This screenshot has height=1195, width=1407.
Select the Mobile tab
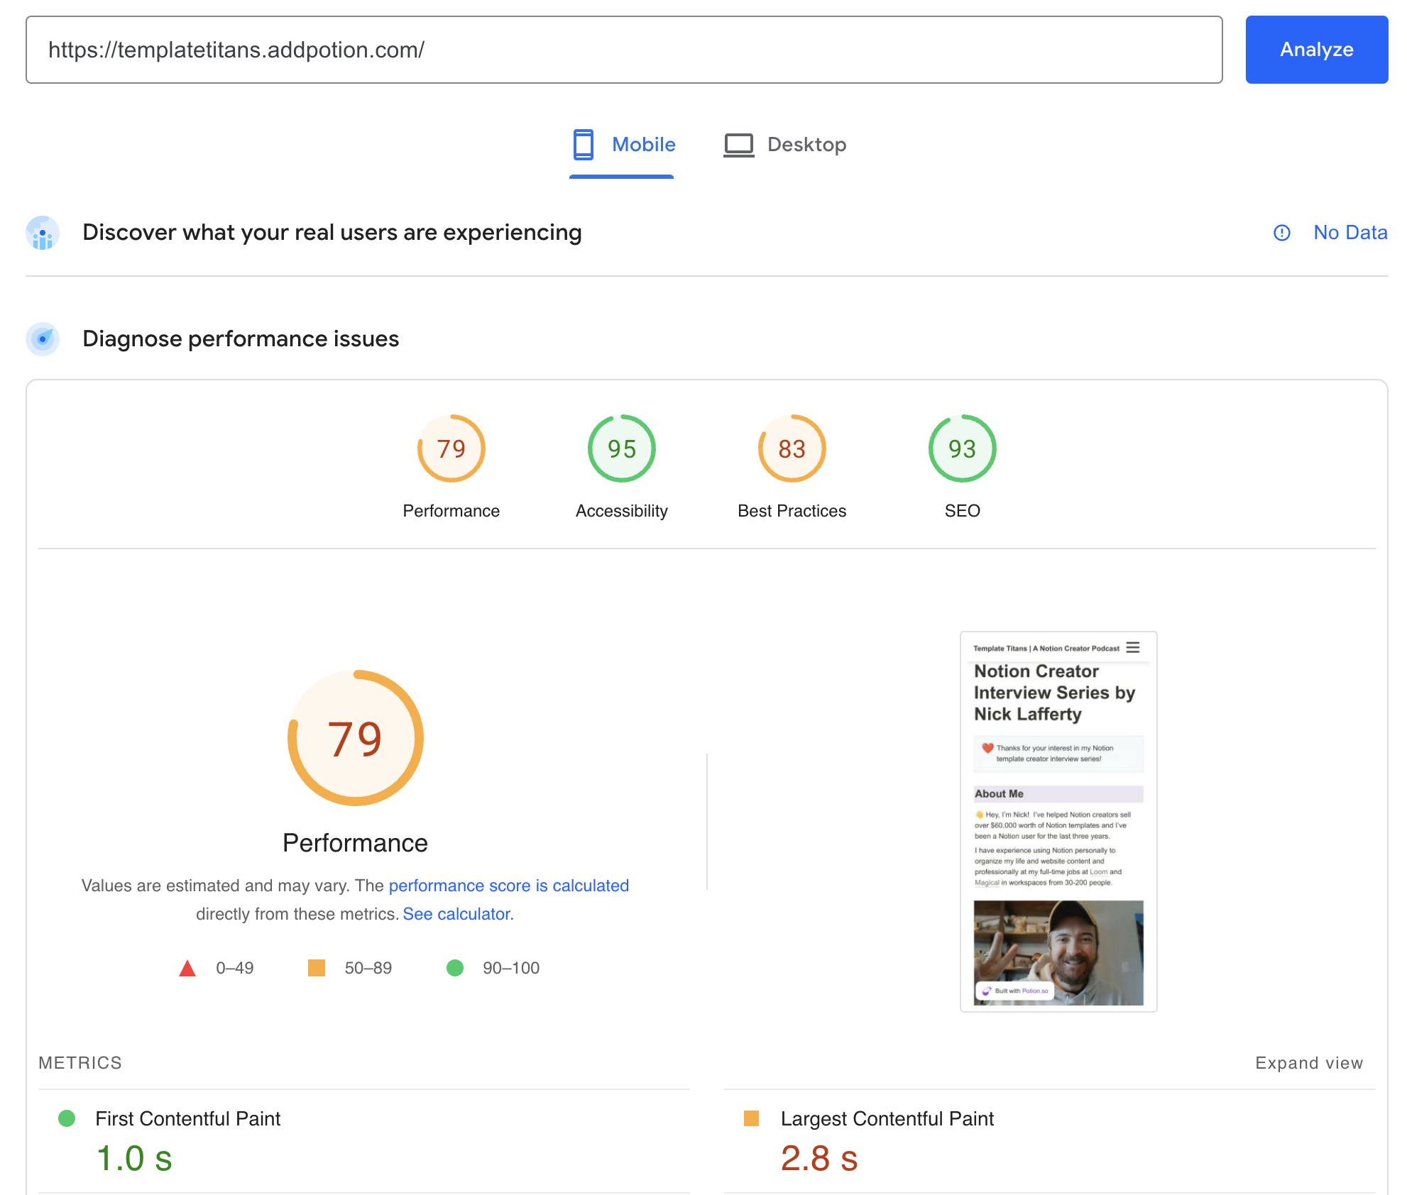coord(643,144)
